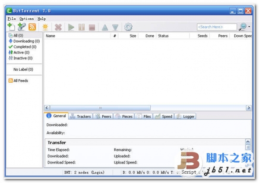Sort by the # column header
The height and width of the screenshot is (183, 259).
(114, 36)
